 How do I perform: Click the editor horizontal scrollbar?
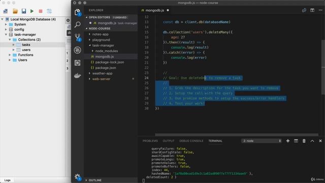tap(237, 135)
